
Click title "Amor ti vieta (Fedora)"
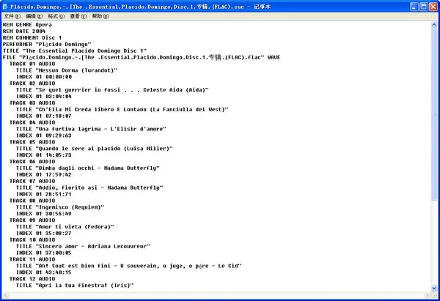pos(65,227)
